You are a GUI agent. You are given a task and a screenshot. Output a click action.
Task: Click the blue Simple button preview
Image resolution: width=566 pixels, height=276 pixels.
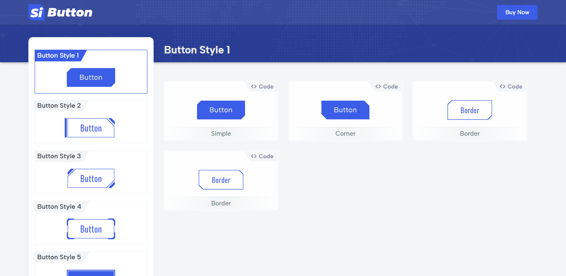tap(221, 110)
